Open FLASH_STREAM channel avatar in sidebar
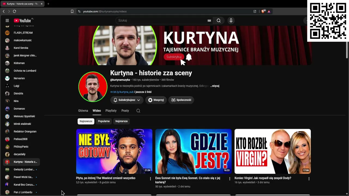Viewport: 349px width, 196px height. point(7,33)
